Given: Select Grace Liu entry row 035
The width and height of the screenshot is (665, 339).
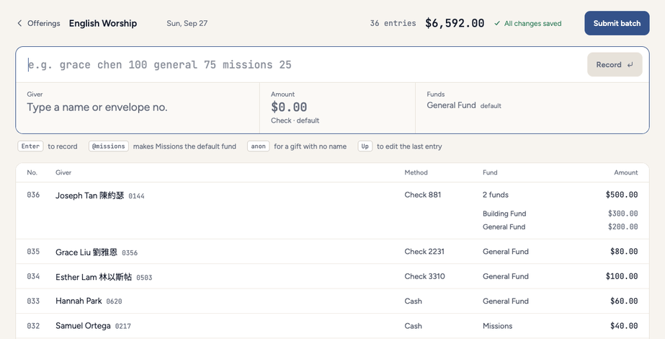Looking at the screenshot, I should (x=333, y=252).
